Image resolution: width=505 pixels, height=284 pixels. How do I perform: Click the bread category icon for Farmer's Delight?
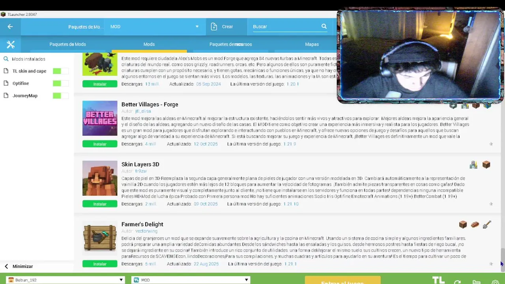475,225
